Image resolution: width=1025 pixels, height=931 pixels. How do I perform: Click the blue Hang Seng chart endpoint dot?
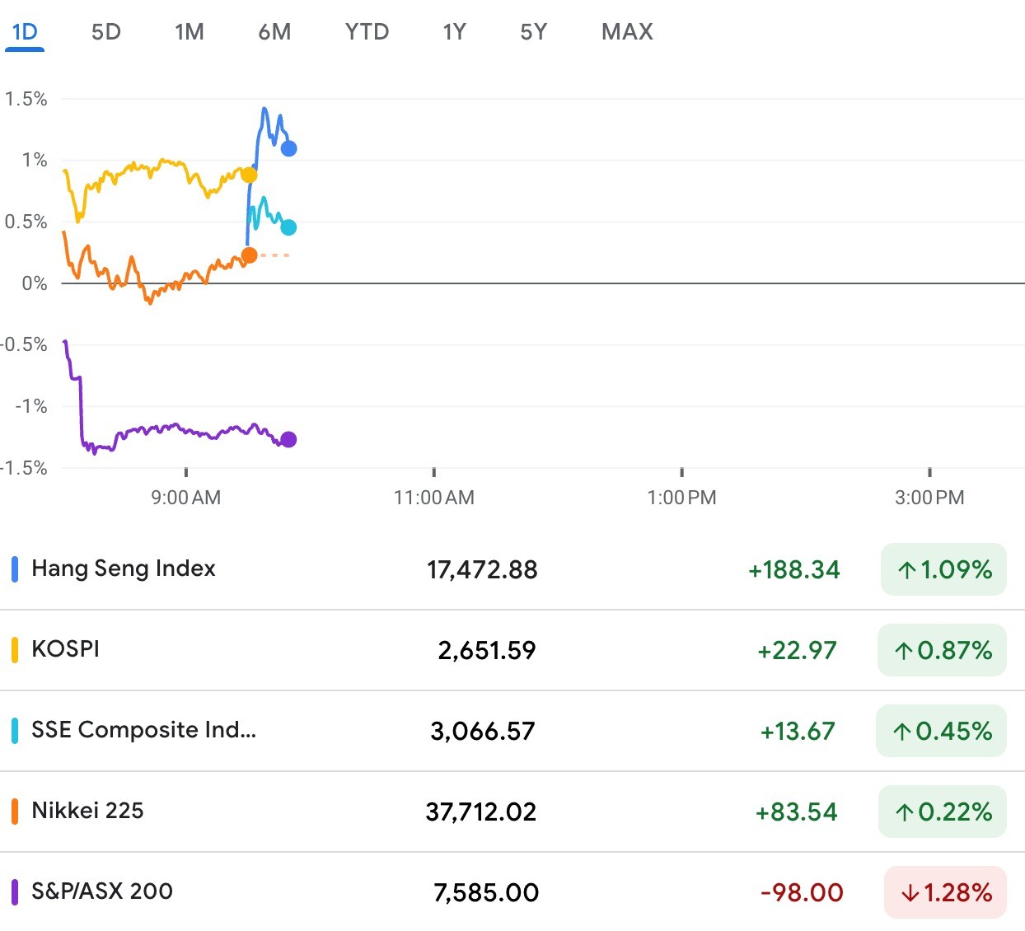pyautogui.click(x=288, y=148)
